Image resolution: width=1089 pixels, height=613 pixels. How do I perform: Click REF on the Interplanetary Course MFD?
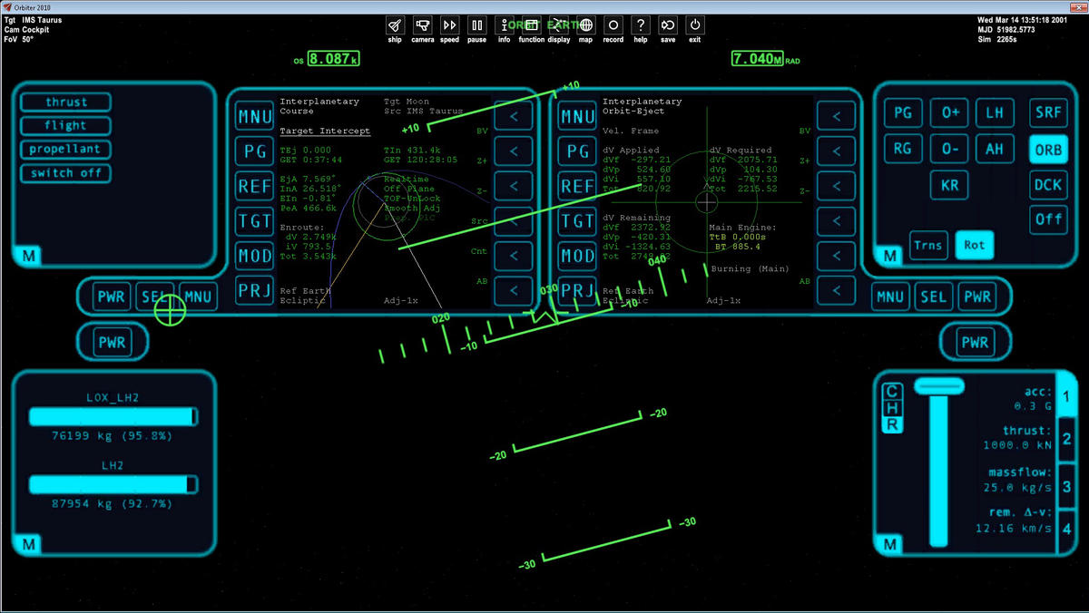click(254, 186)
